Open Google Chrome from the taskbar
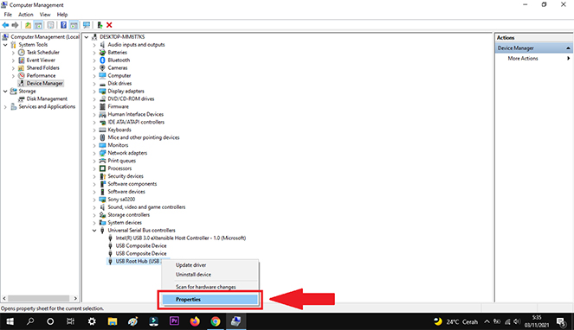574x330 pixels. [x=216, y=321]
